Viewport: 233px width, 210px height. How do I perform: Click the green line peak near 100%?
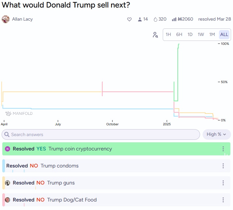tap(179, 44)
